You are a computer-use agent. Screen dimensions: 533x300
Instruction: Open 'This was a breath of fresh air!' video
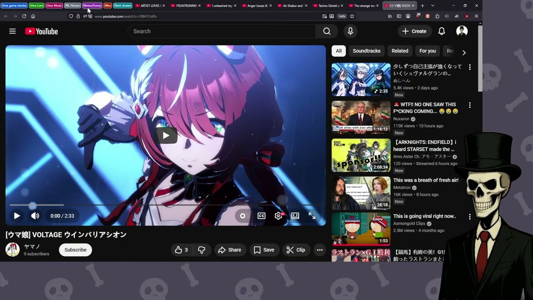click(426, 180)
